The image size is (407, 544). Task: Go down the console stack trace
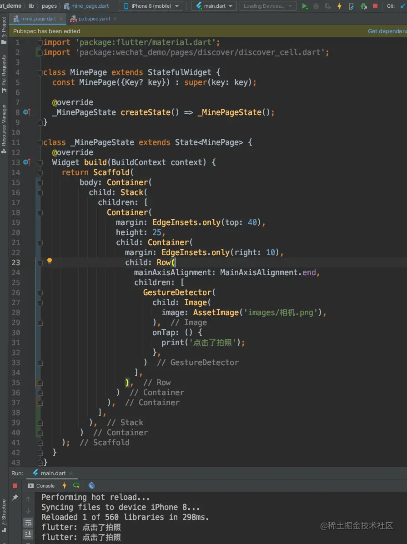pos(28,511)
